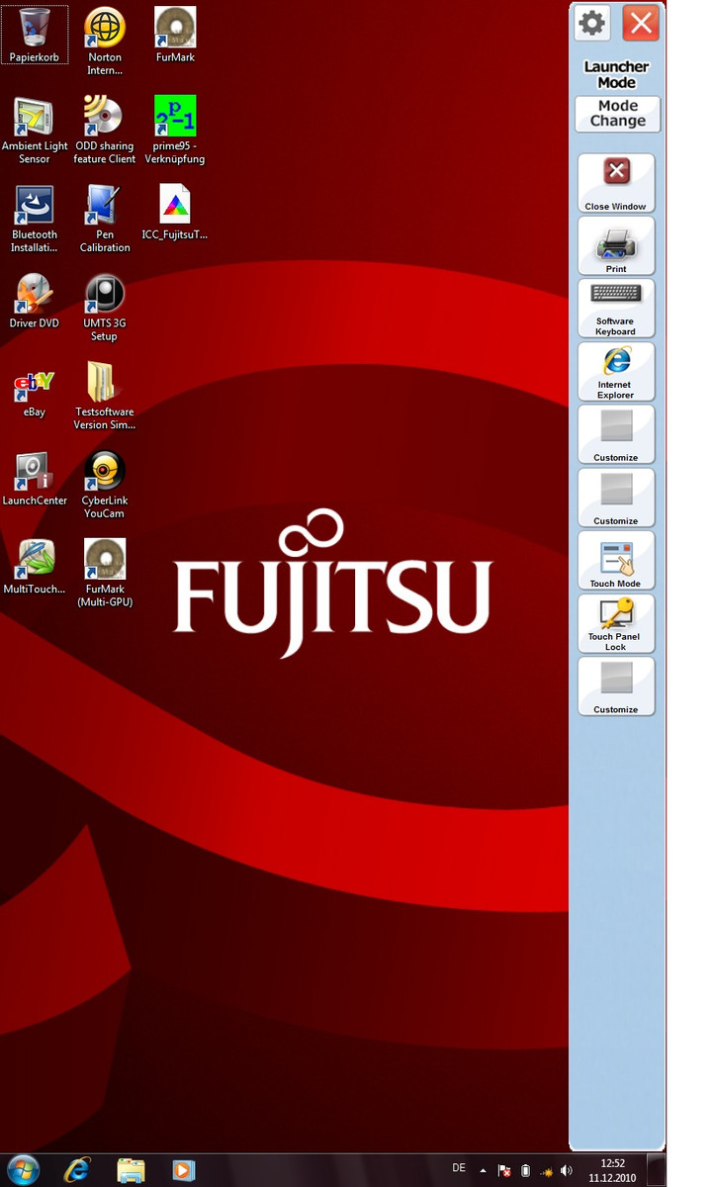Select the FurMark (Multi-GPU) shortcut
This screenshot has height=1187, width=711.
pos(105,573)
